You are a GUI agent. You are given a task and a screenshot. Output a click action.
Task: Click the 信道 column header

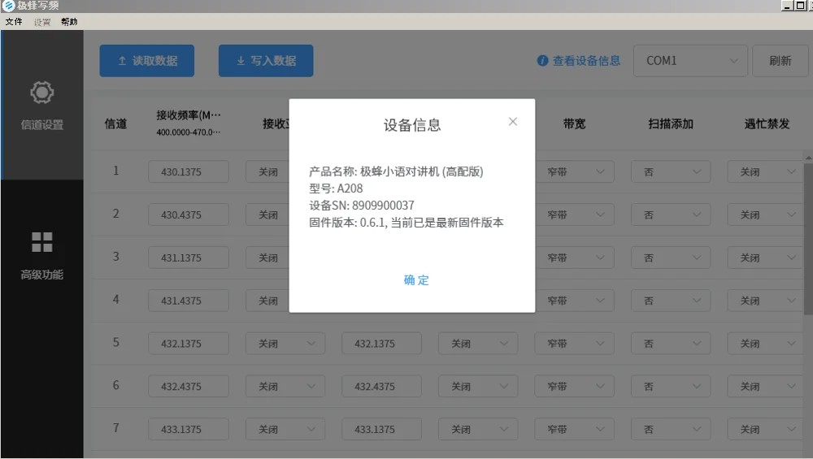coord(115,123)
